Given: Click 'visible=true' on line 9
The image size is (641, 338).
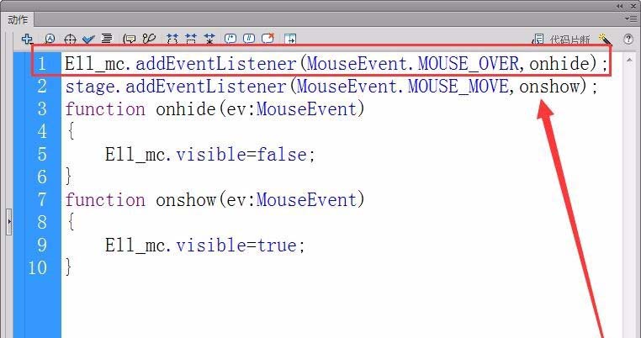Looking at the screenshot, I should 236,246.
